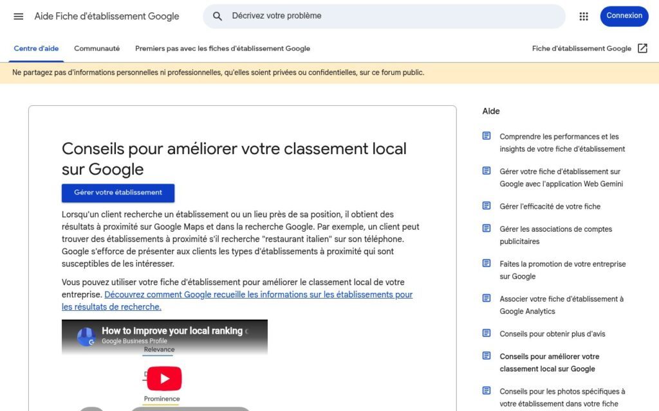Click external link icon beside Fiche d'établissement Google
Screen dimensions: 659x411
(642, 48)
